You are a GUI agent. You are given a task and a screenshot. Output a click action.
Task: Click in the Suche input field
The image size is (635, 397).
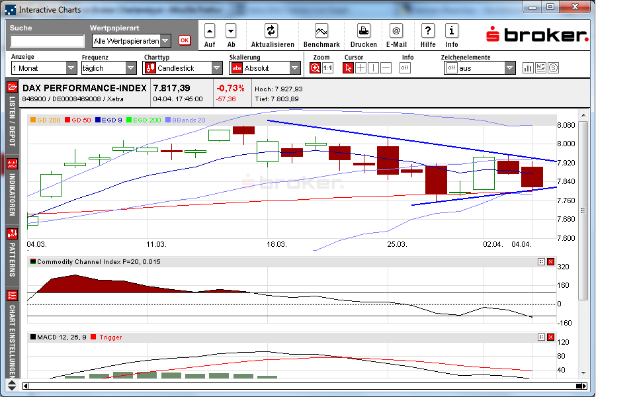tap(48, 41)
